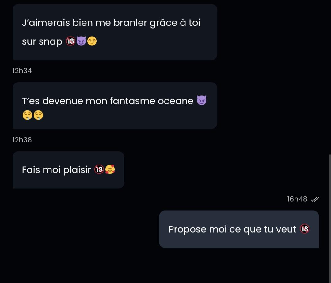Select the "Fais moi plaisir" message bubble
331x283 pixels.
pos(68,170)
